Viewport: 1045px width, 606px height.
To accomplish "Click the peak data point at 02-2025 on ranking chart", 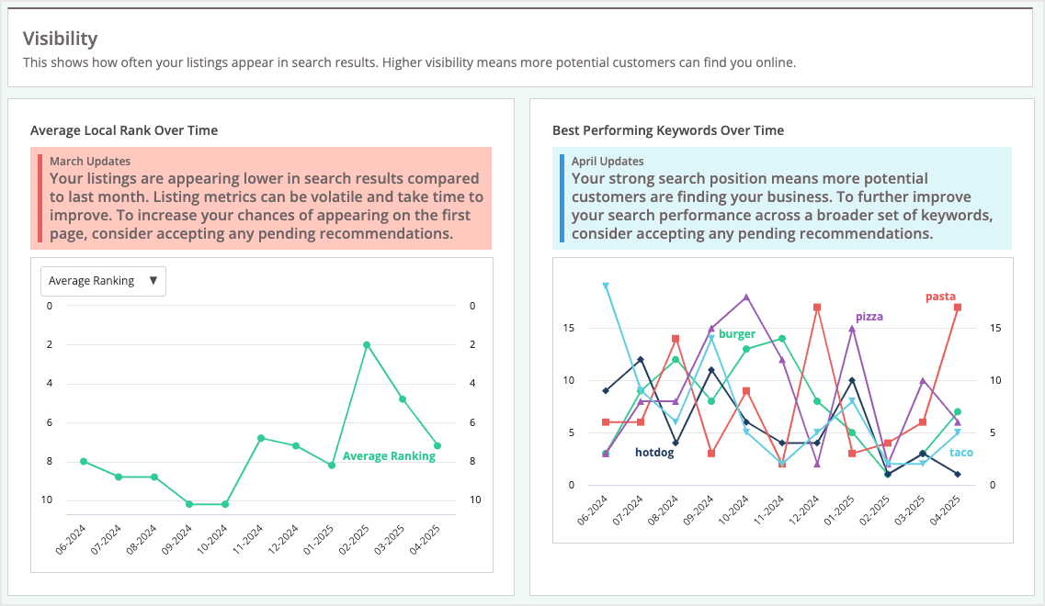I will point(368,344).
